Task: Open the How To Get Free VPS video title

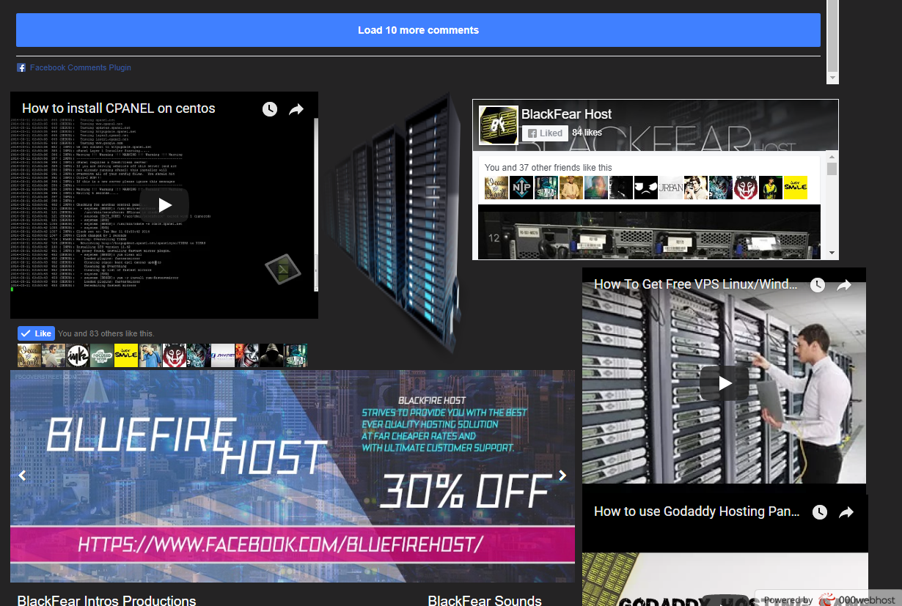Action: tap(697, 284)
